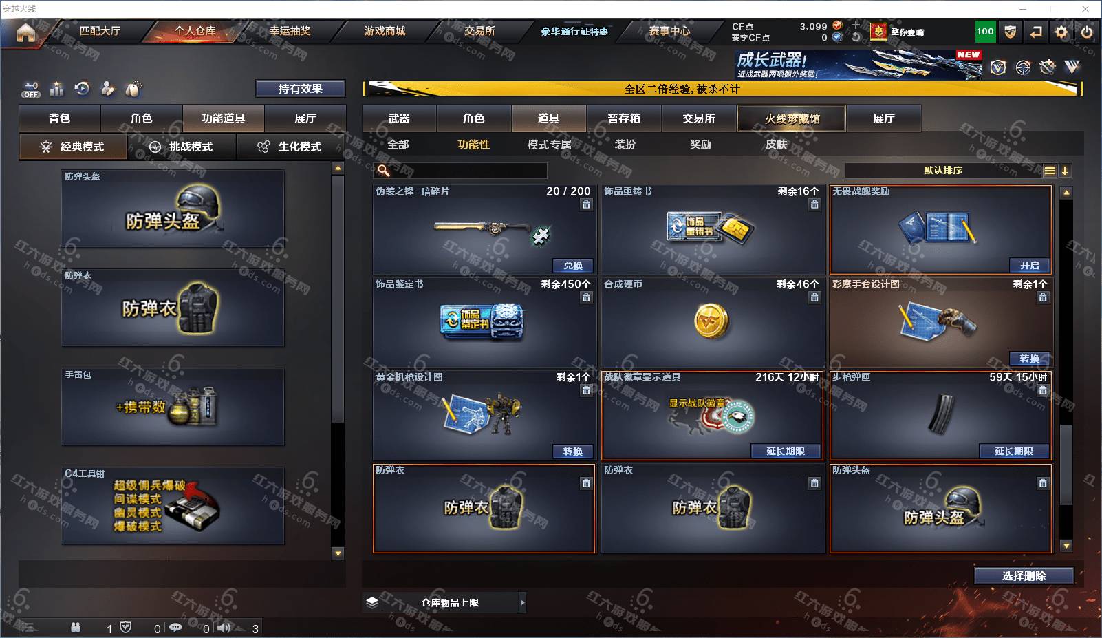Screen dimensions: 1102x638
Task: Switch to the 火线珍藏馆 tab
Action: tap(792, 118)
